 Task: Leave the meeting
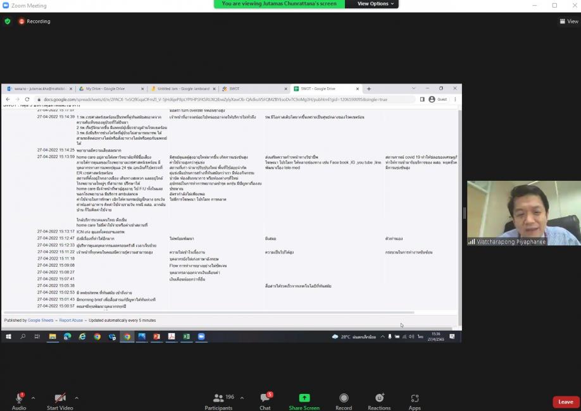pyautogui.click(x=565, y=402)
